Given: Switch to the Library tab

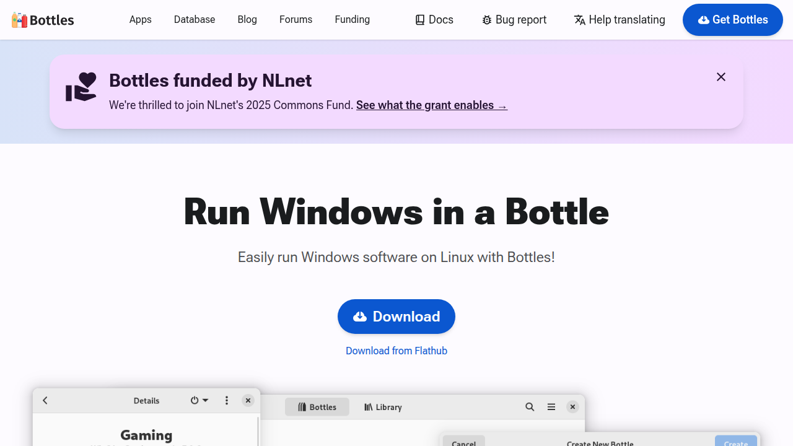Looking at the screenshot, I should [382, 407].
